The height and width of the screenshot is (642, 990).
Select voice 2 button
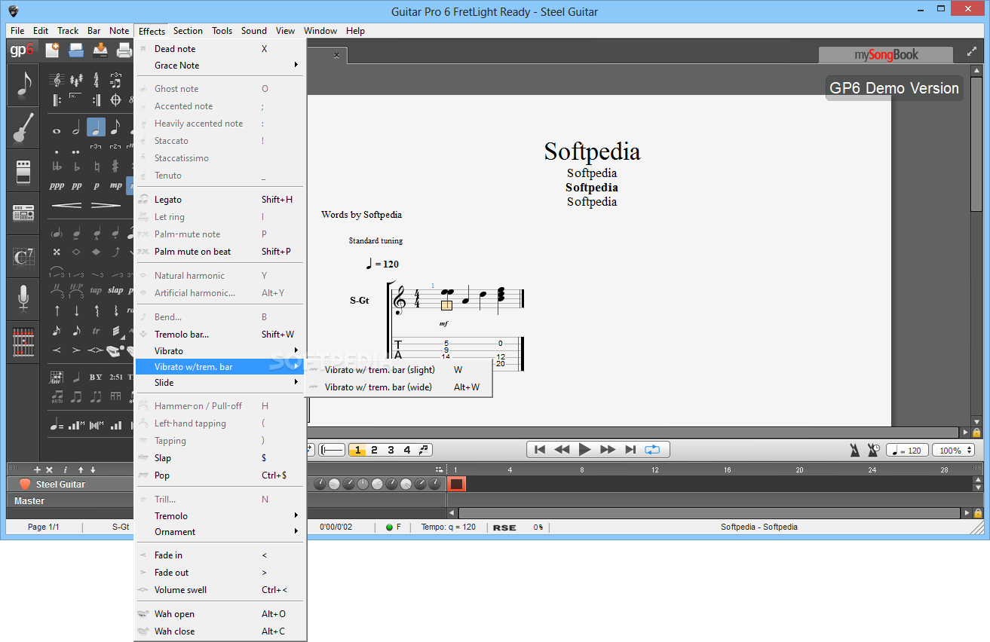tap(374, 450)
